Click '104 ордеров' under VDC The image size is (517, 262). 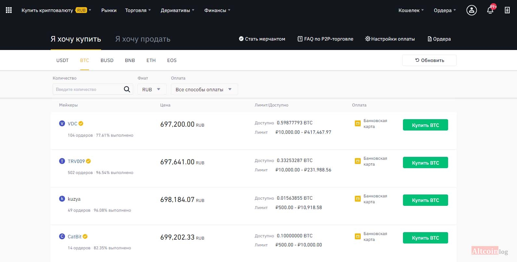80,135
